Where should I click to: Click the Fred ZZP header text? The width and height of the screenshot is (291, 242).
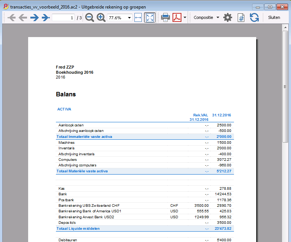point(65,67)
